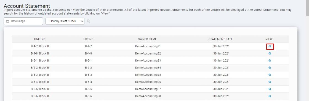This screenshot has width=309, height=101.
Task: Click the view icon for unit B-5-4
Action: point(270,82)
